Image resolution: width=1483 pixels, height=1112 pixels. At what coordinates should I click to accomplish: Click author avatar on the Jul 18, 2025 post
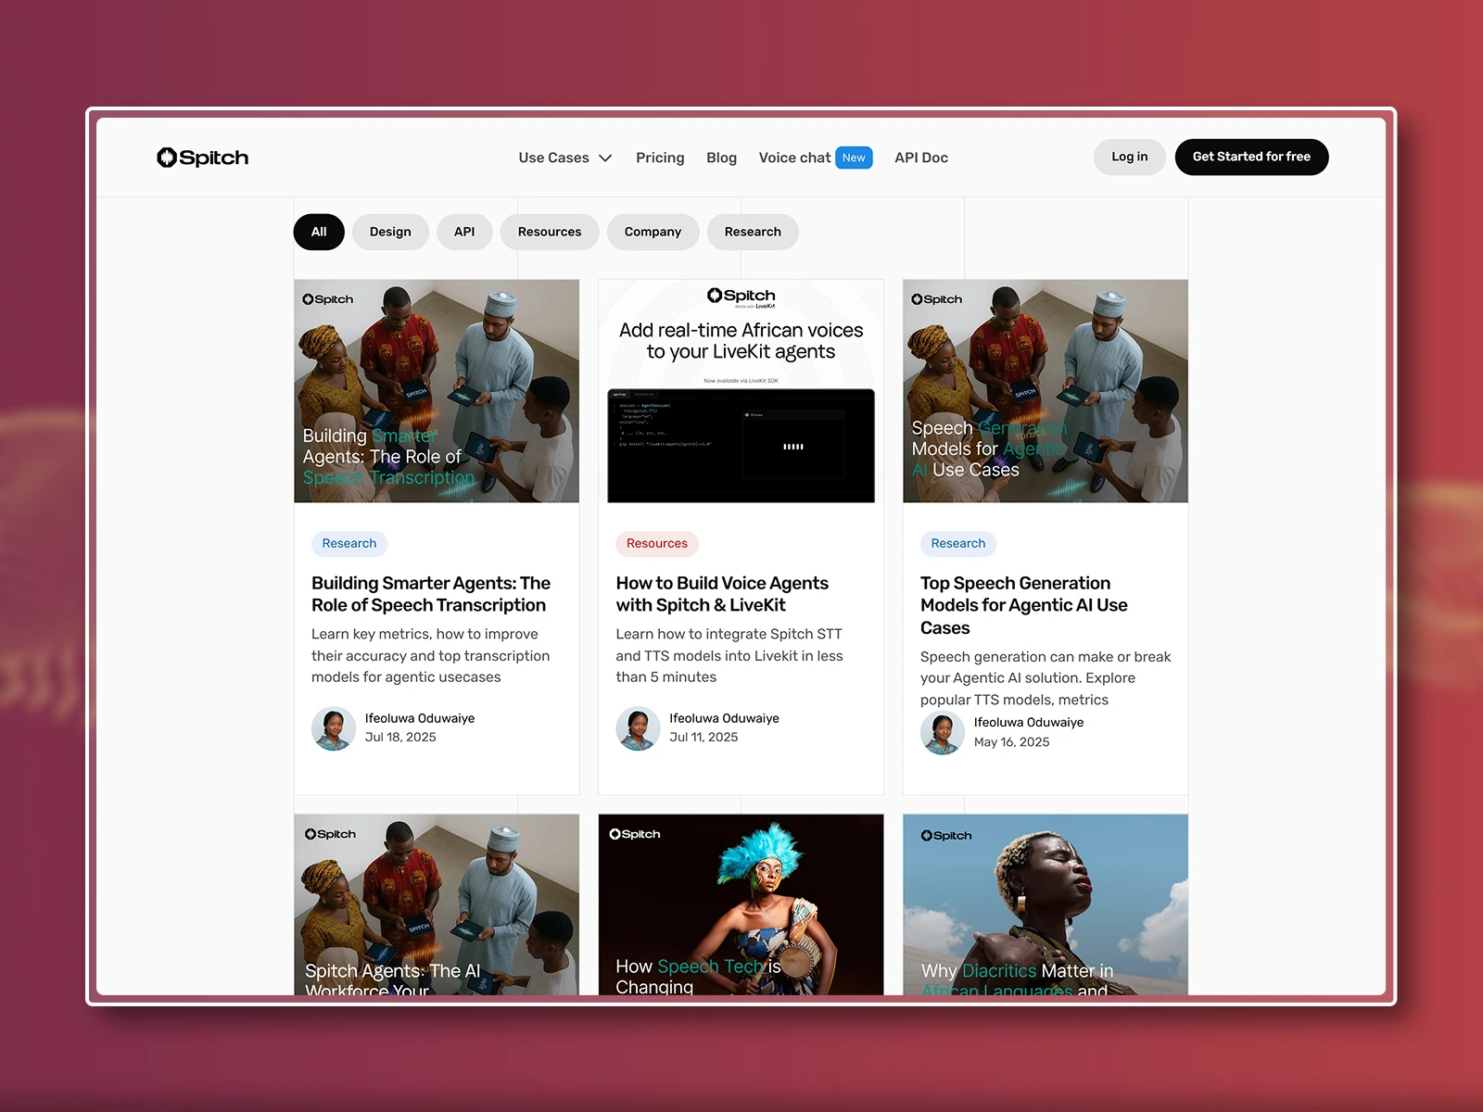point(334,728)
